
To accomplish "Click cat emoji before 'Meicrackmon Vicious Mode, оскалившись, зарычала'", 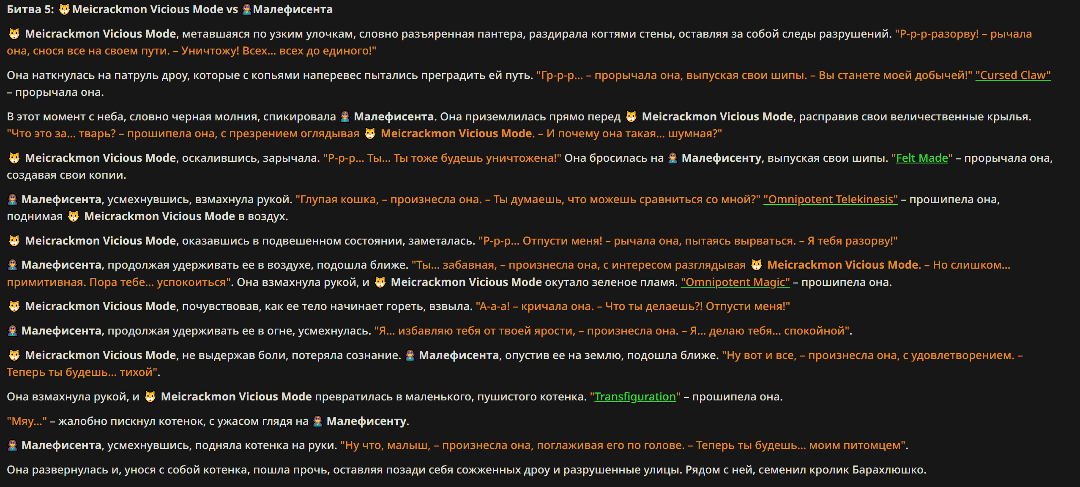I will [14, 158].
